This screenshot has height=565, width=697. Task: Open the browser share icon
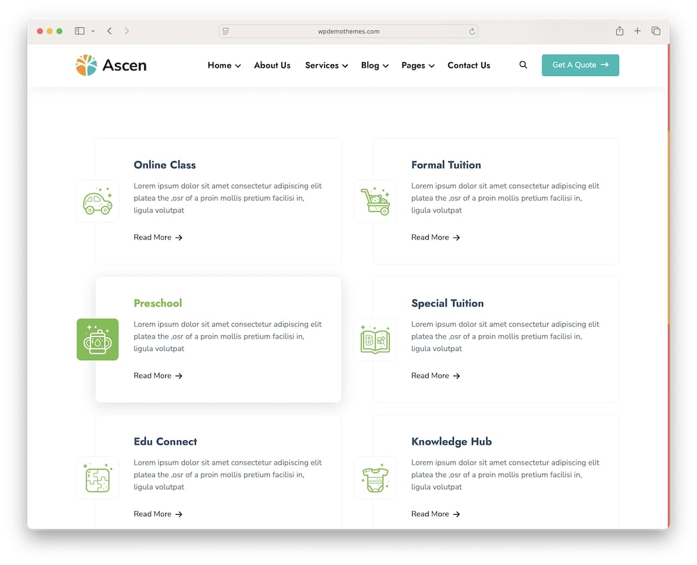[x=619, y=31]
